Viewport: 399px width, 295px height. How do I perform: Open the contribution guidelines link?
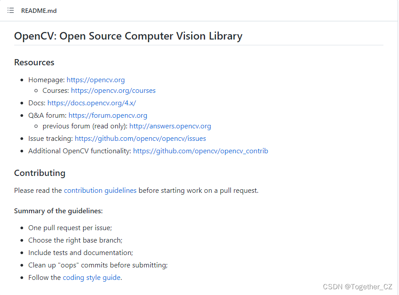100,190
